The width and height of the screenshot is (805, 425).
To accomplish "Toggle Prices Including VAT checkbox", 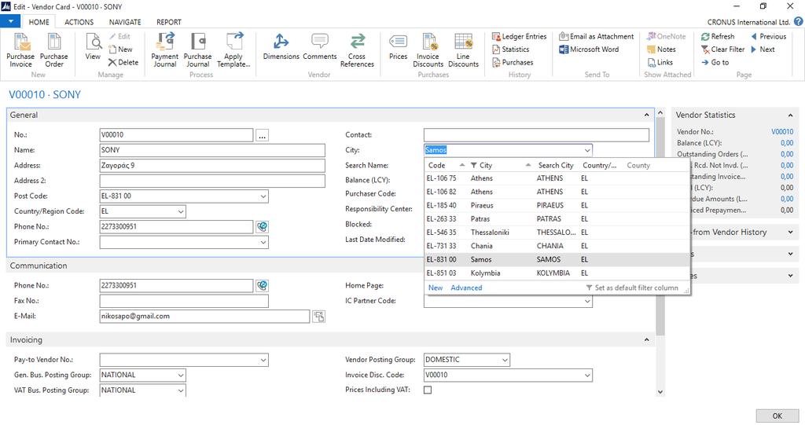I will [428, 390].
